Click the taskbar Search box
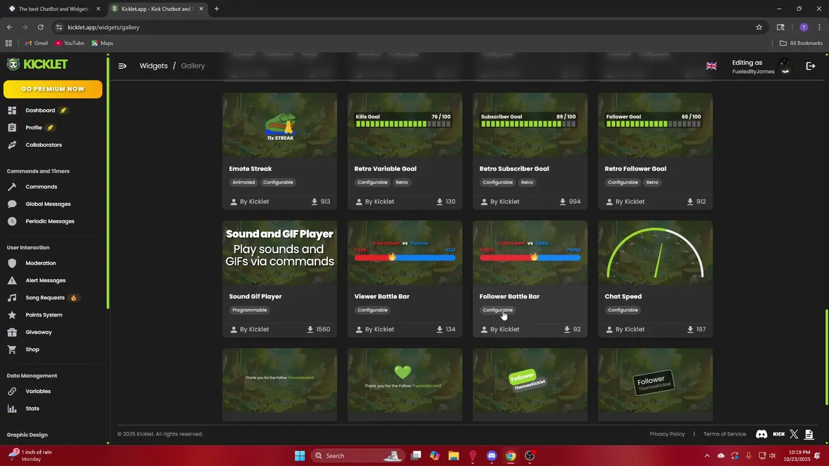The width and height of the screenshot is (829, 466). (357, 456)
